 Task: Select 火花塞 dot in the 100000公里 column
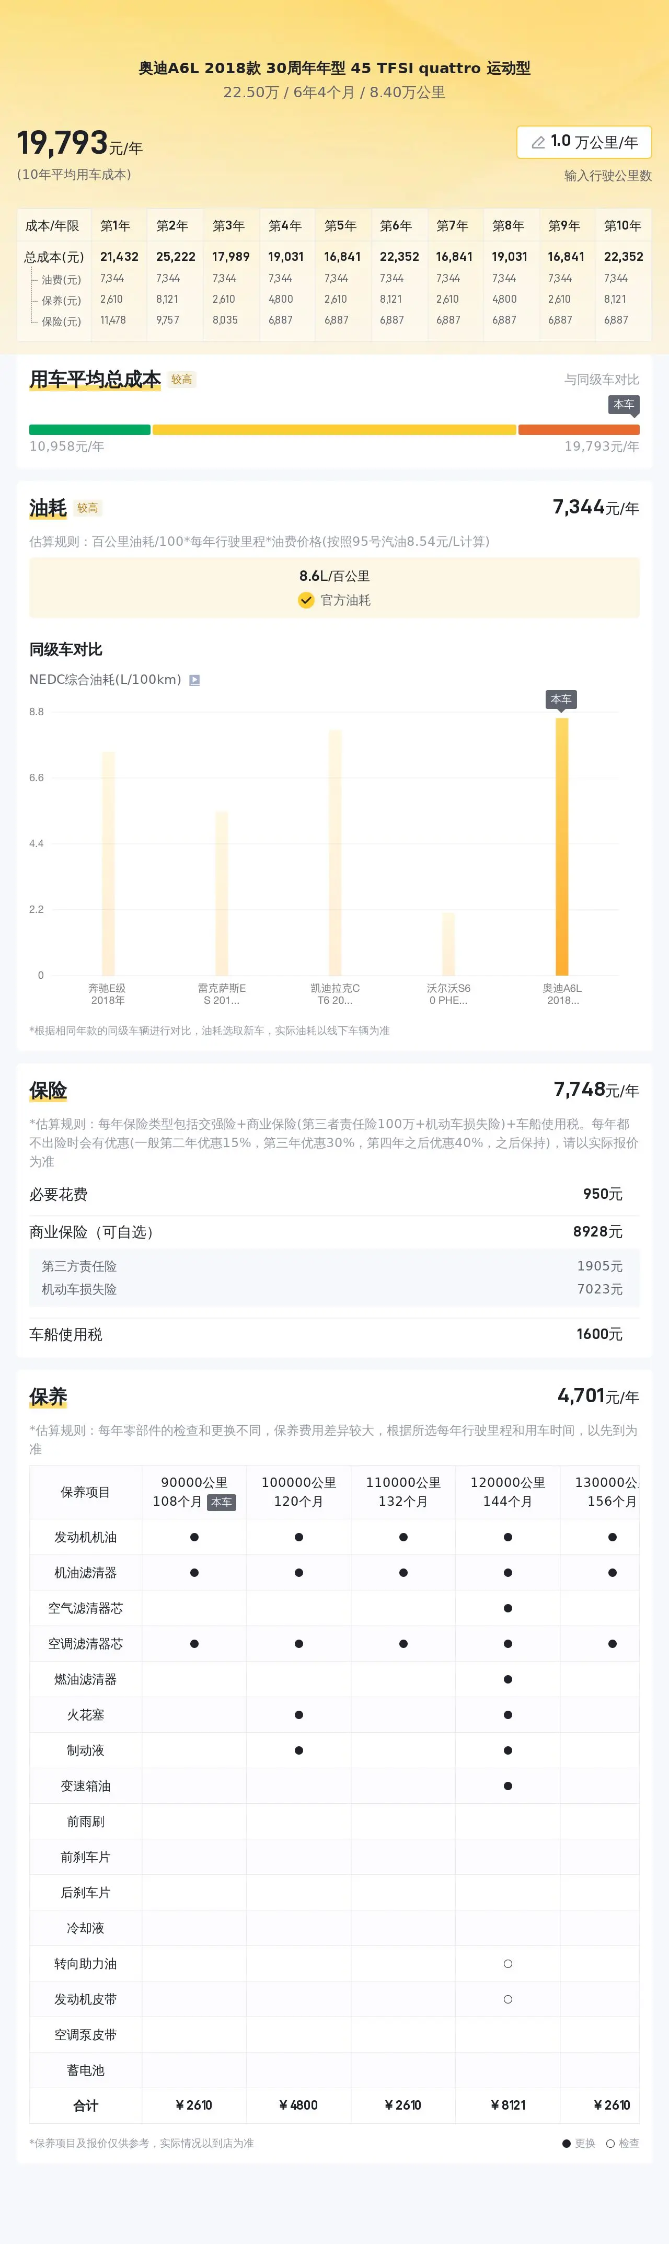click(299, 1714)
